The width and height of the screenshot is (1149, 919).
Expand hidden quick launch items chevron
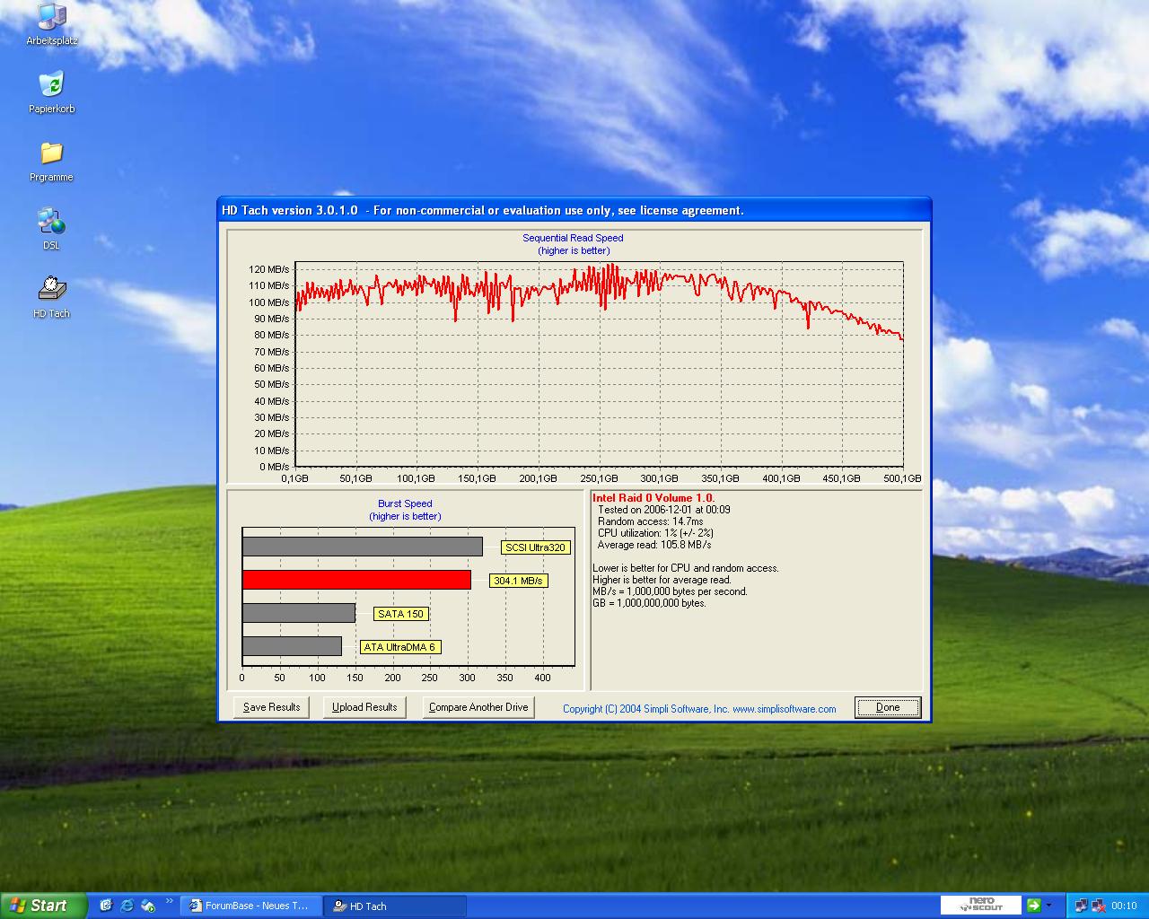click(170, 901)
